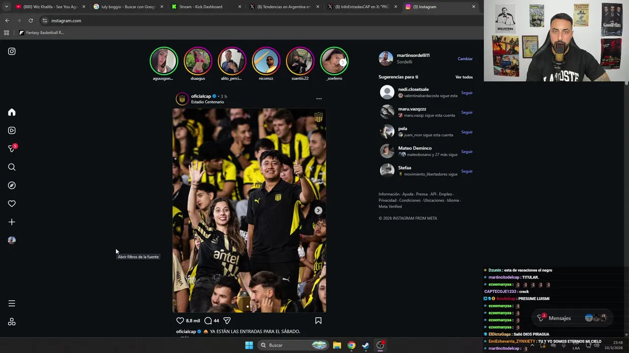Like the oficialcap post
Viewport: 629px width, 353px height.
point(180,321)
